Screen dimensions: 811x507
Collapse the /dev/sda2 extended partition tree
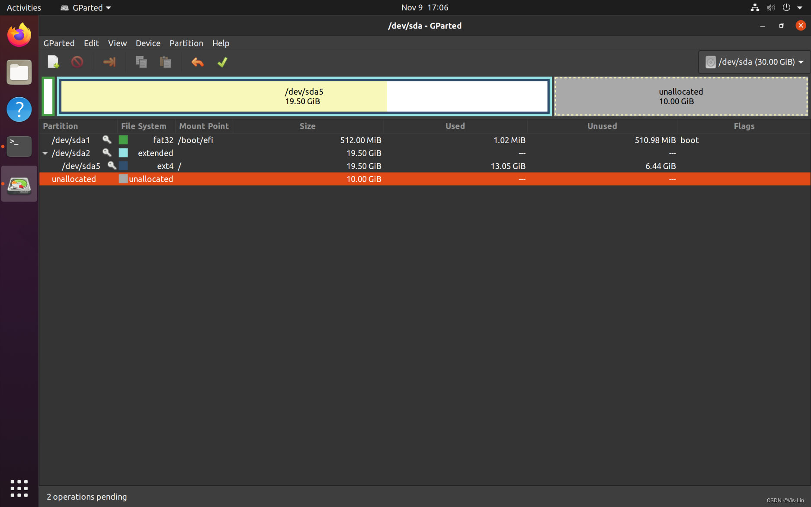(x=45, y=153)
